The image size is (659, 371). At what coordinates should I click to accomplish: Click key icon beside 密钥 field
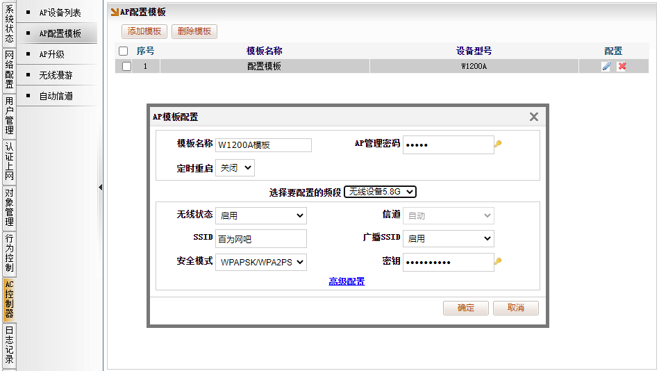tap(498, 262)
